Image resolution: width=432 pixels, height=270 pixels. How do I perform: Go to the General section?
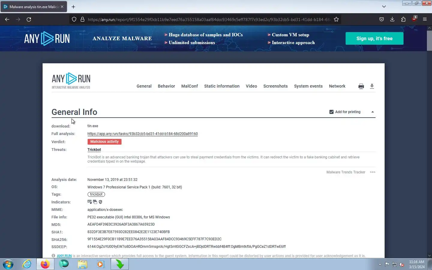144,86
